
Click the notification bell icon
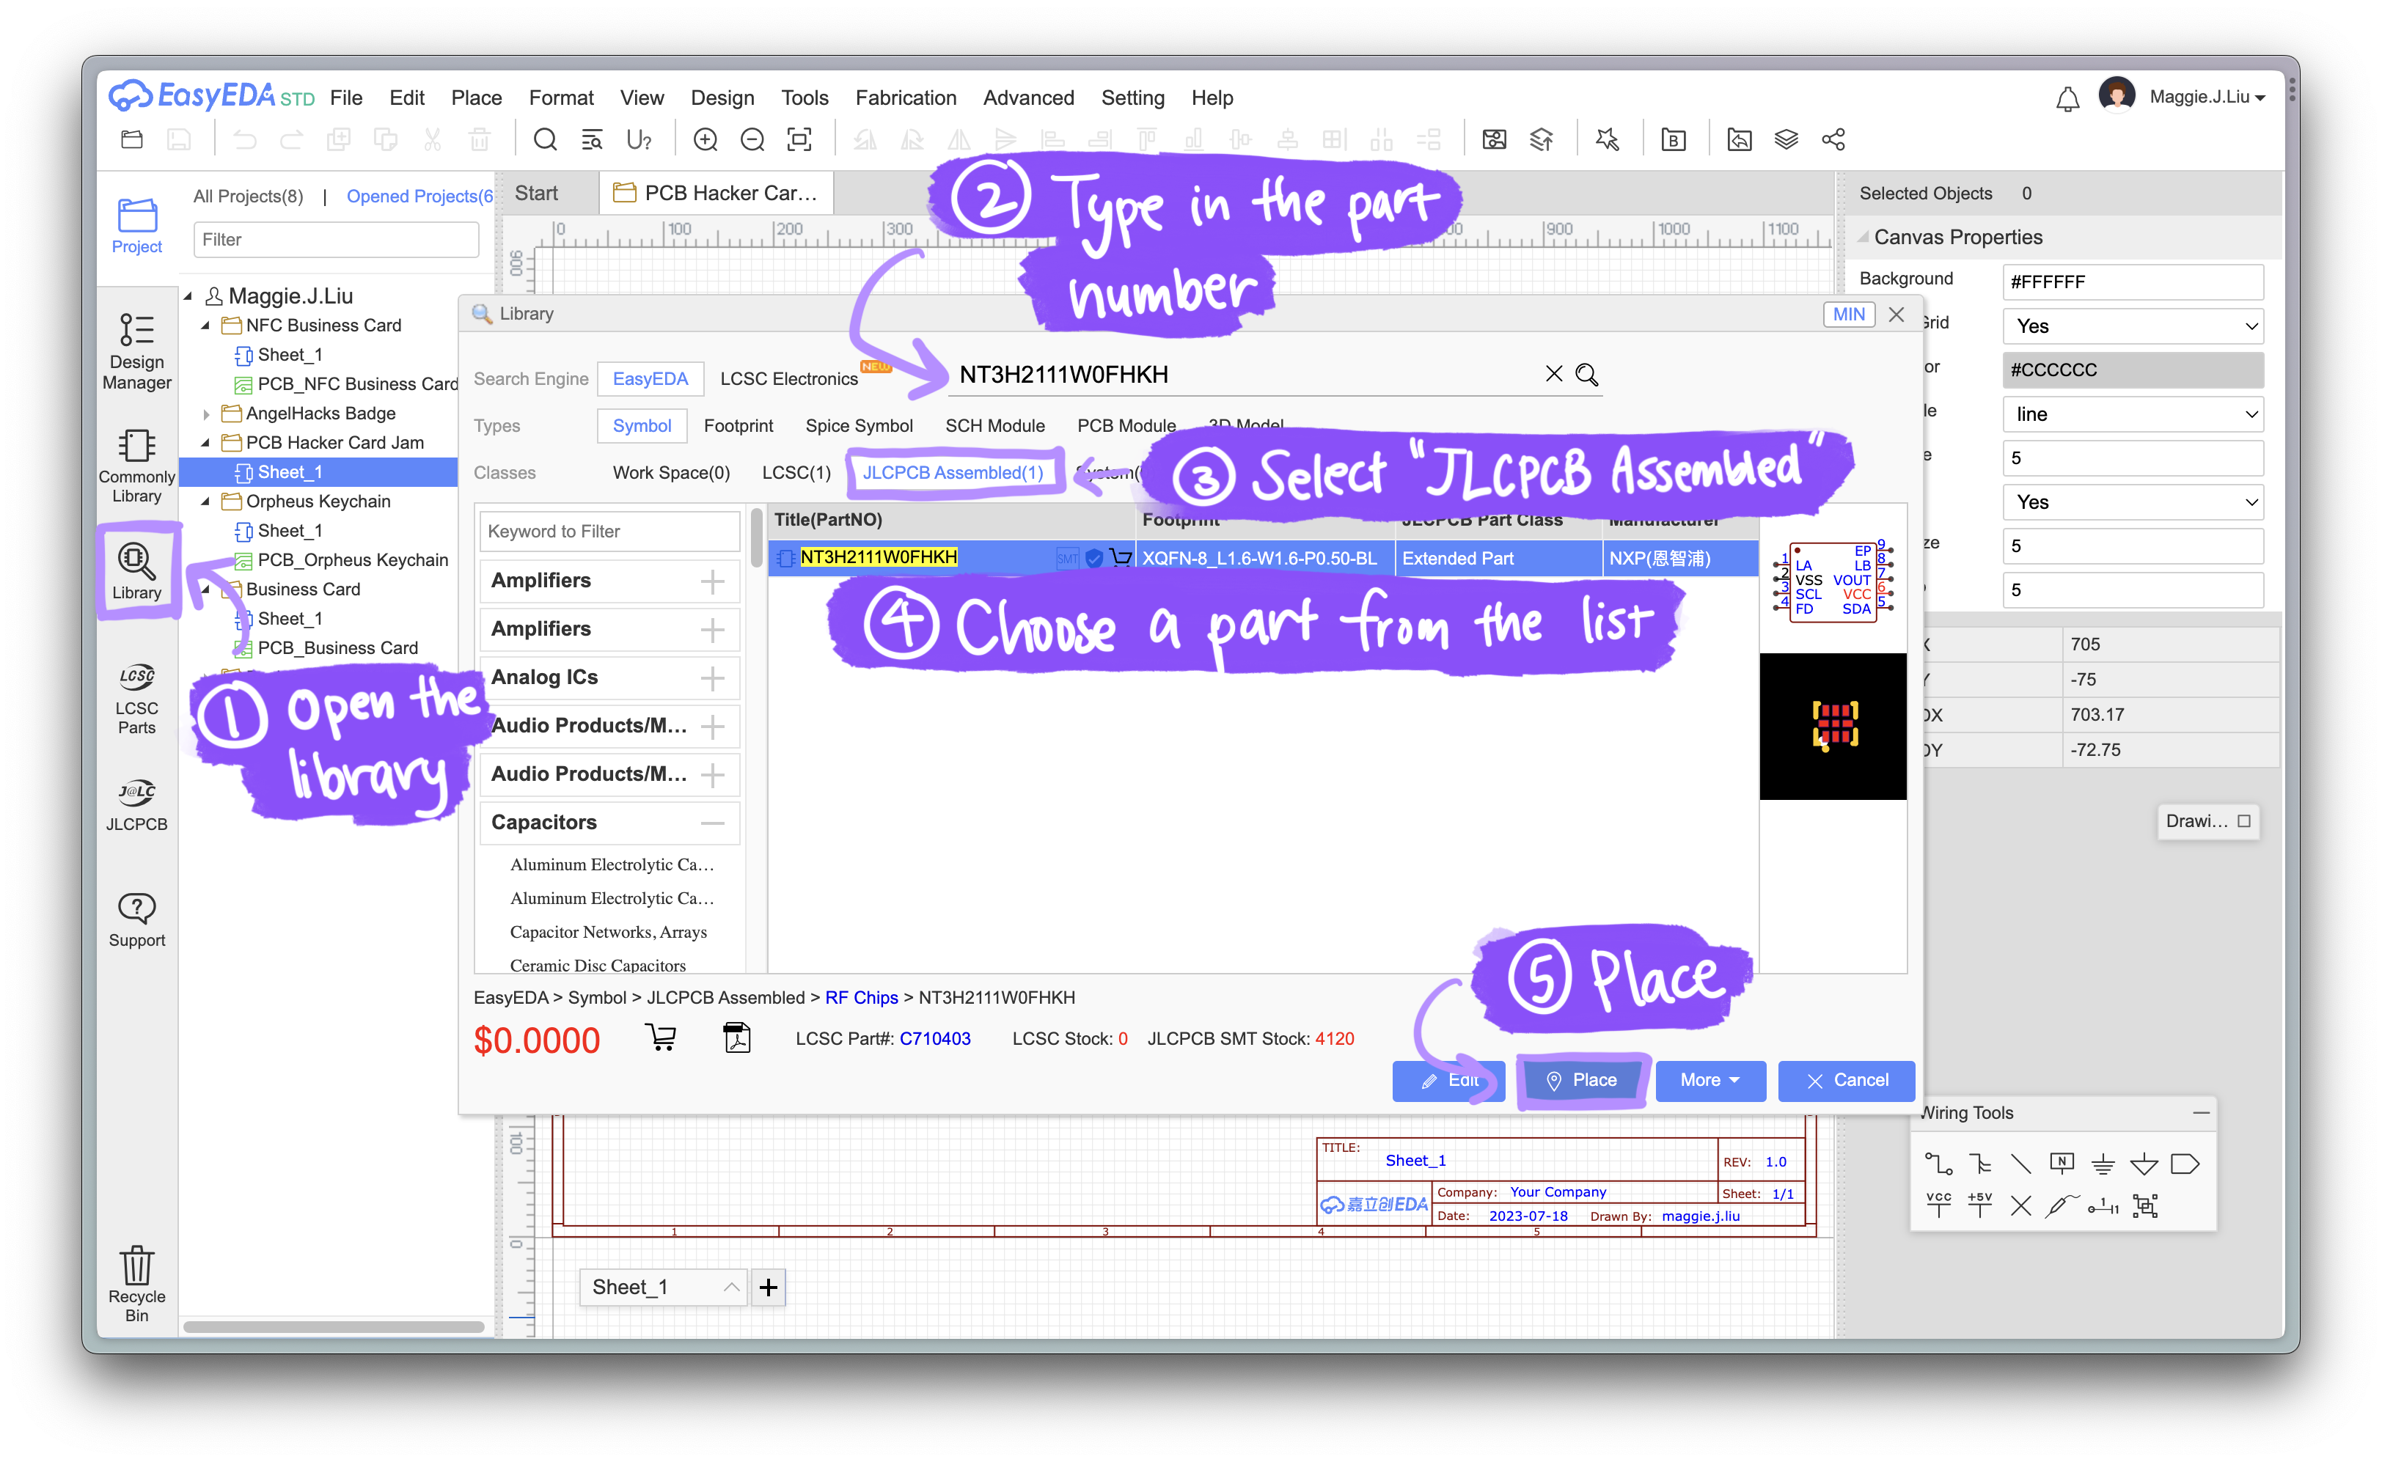[2067, 99]
